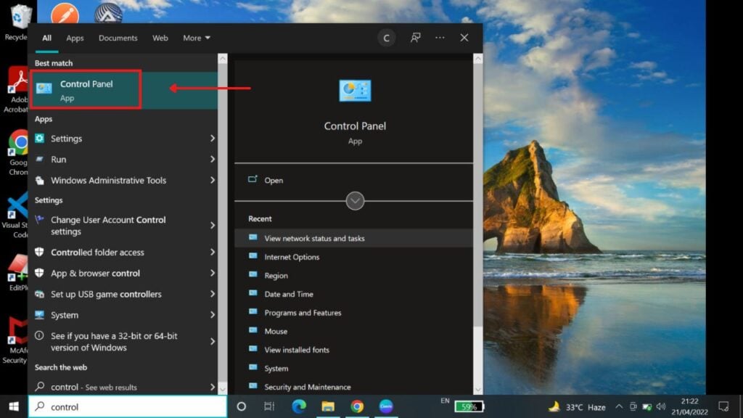
Task: Open recent View network status and tasks
Action: [x=353, y=238]
